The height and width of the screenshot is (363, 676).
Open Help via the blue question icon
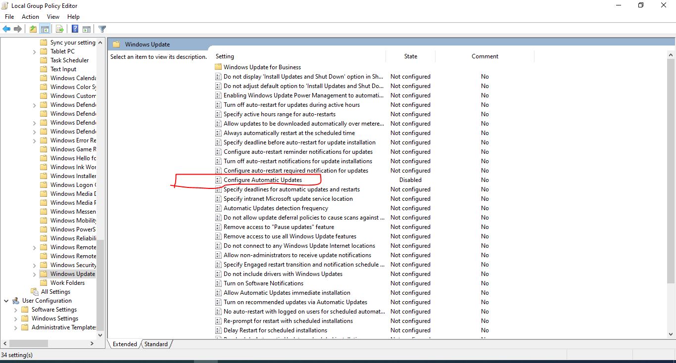(75, 29)
